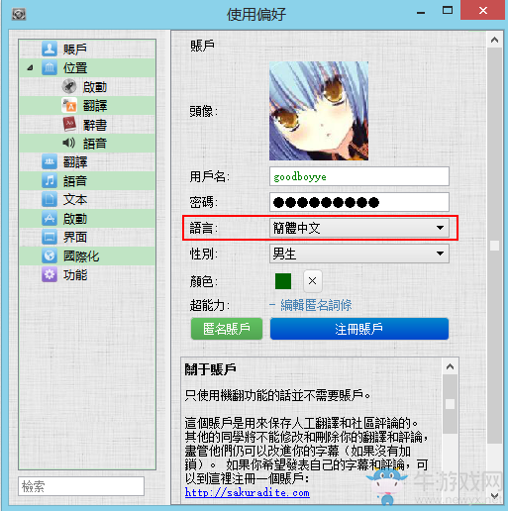Clear the color with the X button

pyautogui.click(x=313, y=281)
